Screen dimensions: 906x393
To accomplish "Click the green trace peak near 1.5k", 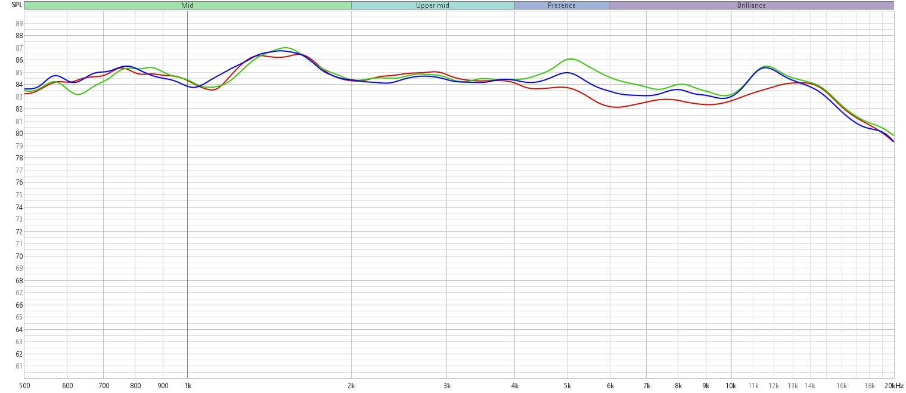I will 286,48.
